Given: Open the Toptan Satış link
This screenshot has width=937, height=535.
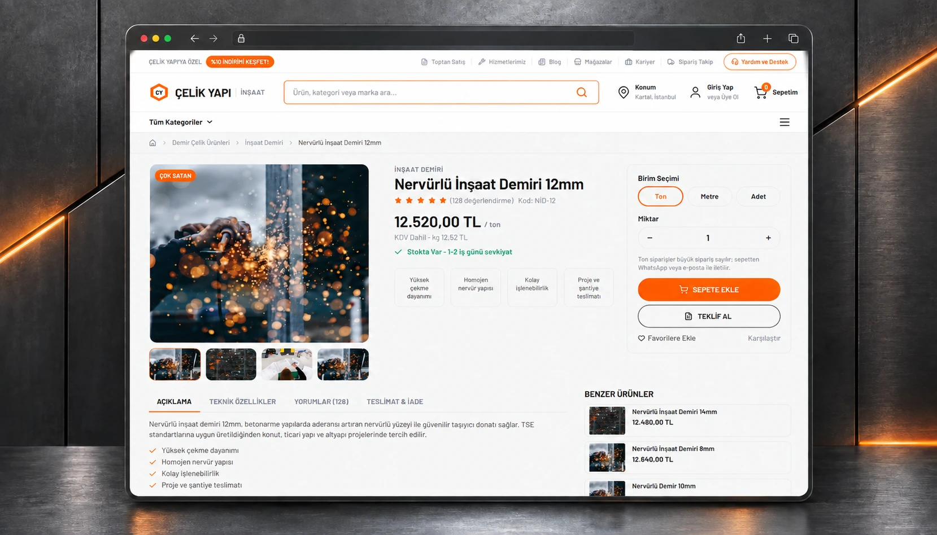Looking at the screenshot, I should [443, 62].
